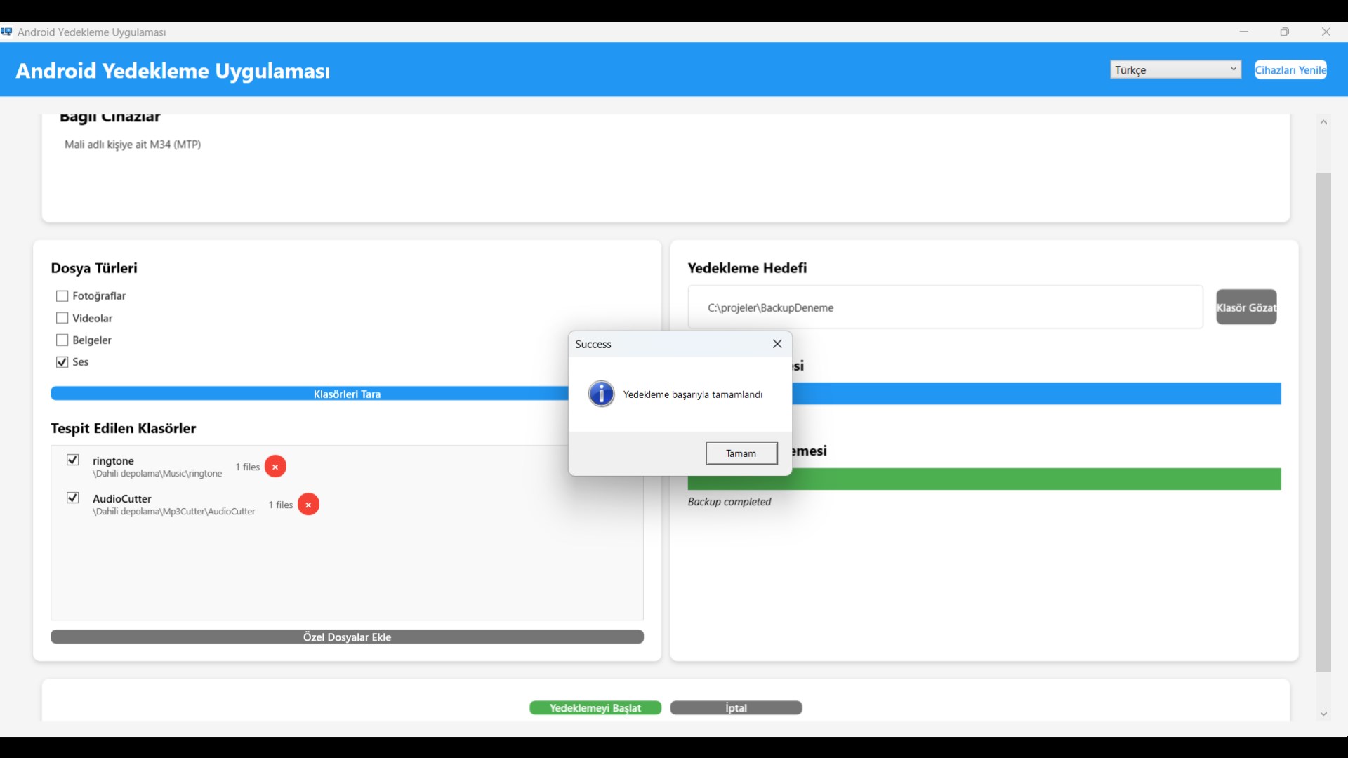Viewport: 1348px width, 758px height.
Task: Click the blue info icon in dialog
Action: (x=602, y=394)
